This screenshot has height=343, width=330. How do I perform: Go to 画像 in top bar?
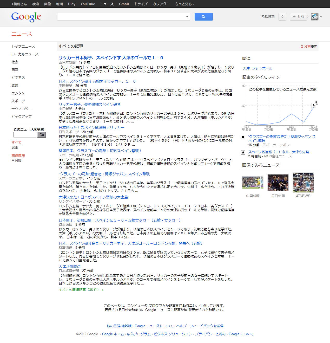48,4
